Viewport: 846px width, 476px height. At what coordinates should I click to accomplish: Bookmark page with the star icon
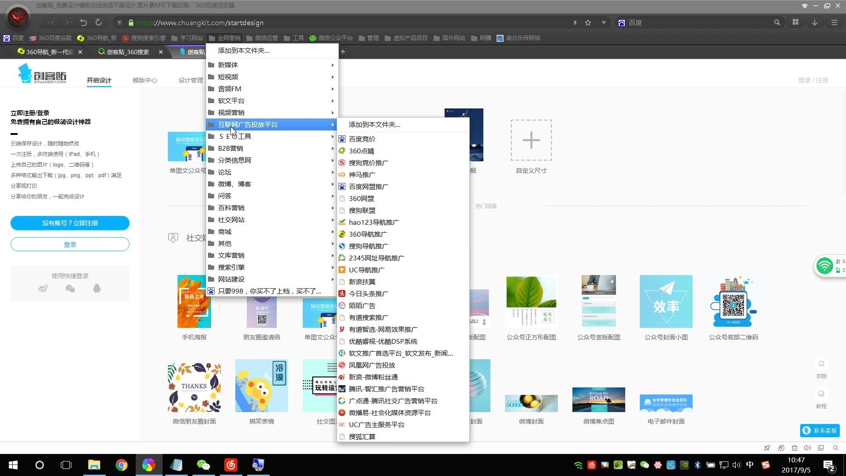[588, 22]
